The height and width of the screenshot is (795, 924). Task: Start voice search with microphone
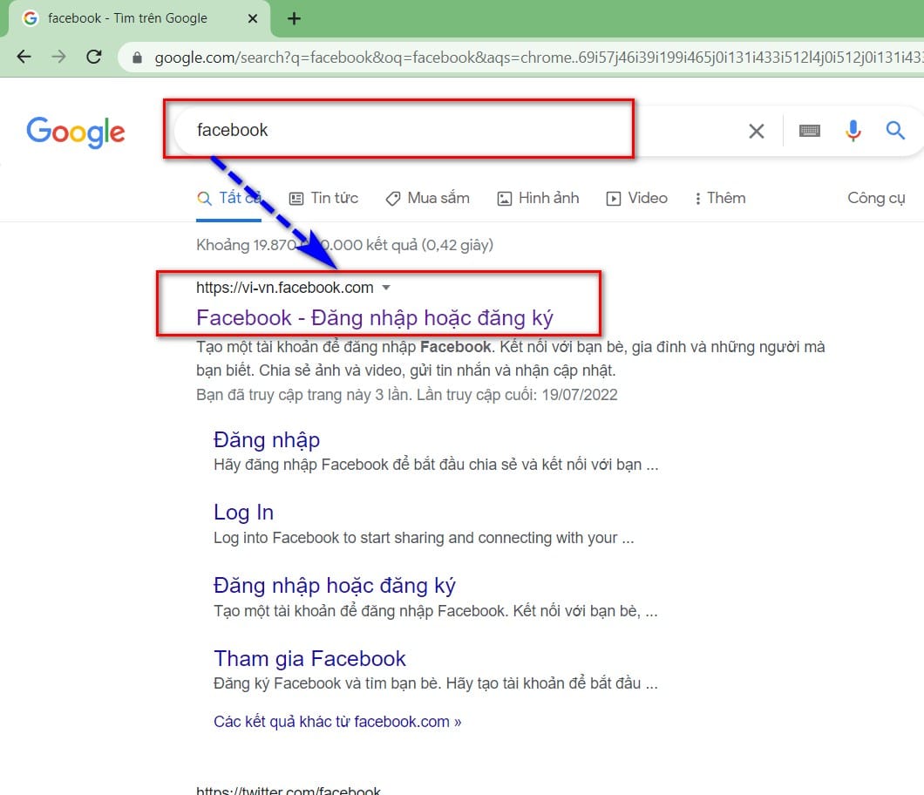click(x=853, y=130)
